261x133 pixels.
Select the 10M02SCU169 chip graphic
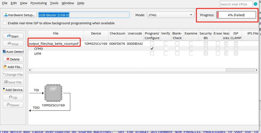tap(53, 93)
